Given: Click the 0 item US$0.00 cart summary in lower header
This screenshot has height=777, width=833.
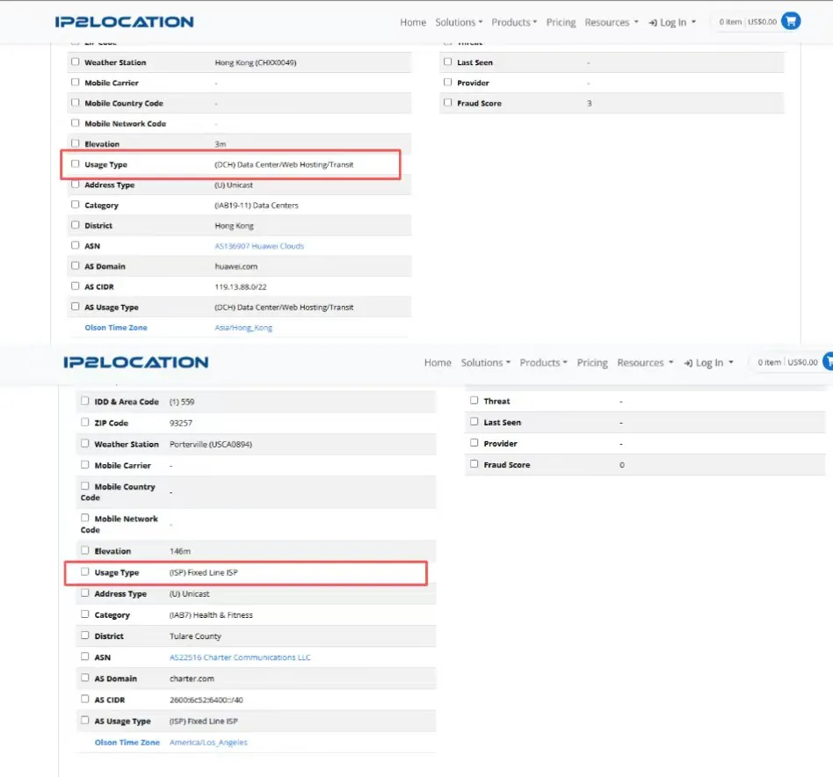Looking at the screenshot, I should (x=787, y=362).
